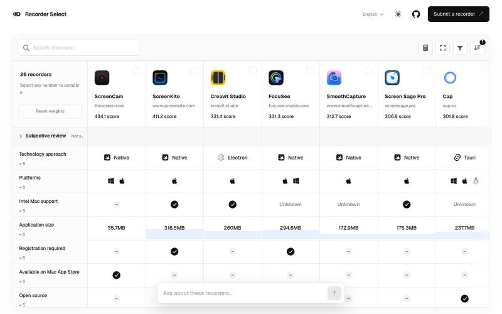Toggle the light/dark theme sun icon
Viewport: 502px width, 314px height.
click(x=398, y=14)
